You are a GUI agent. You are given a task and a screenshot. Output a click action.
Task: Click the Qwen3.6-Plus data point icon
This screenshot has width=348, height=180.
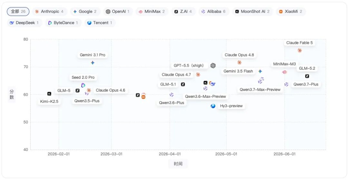click(171, 95)
